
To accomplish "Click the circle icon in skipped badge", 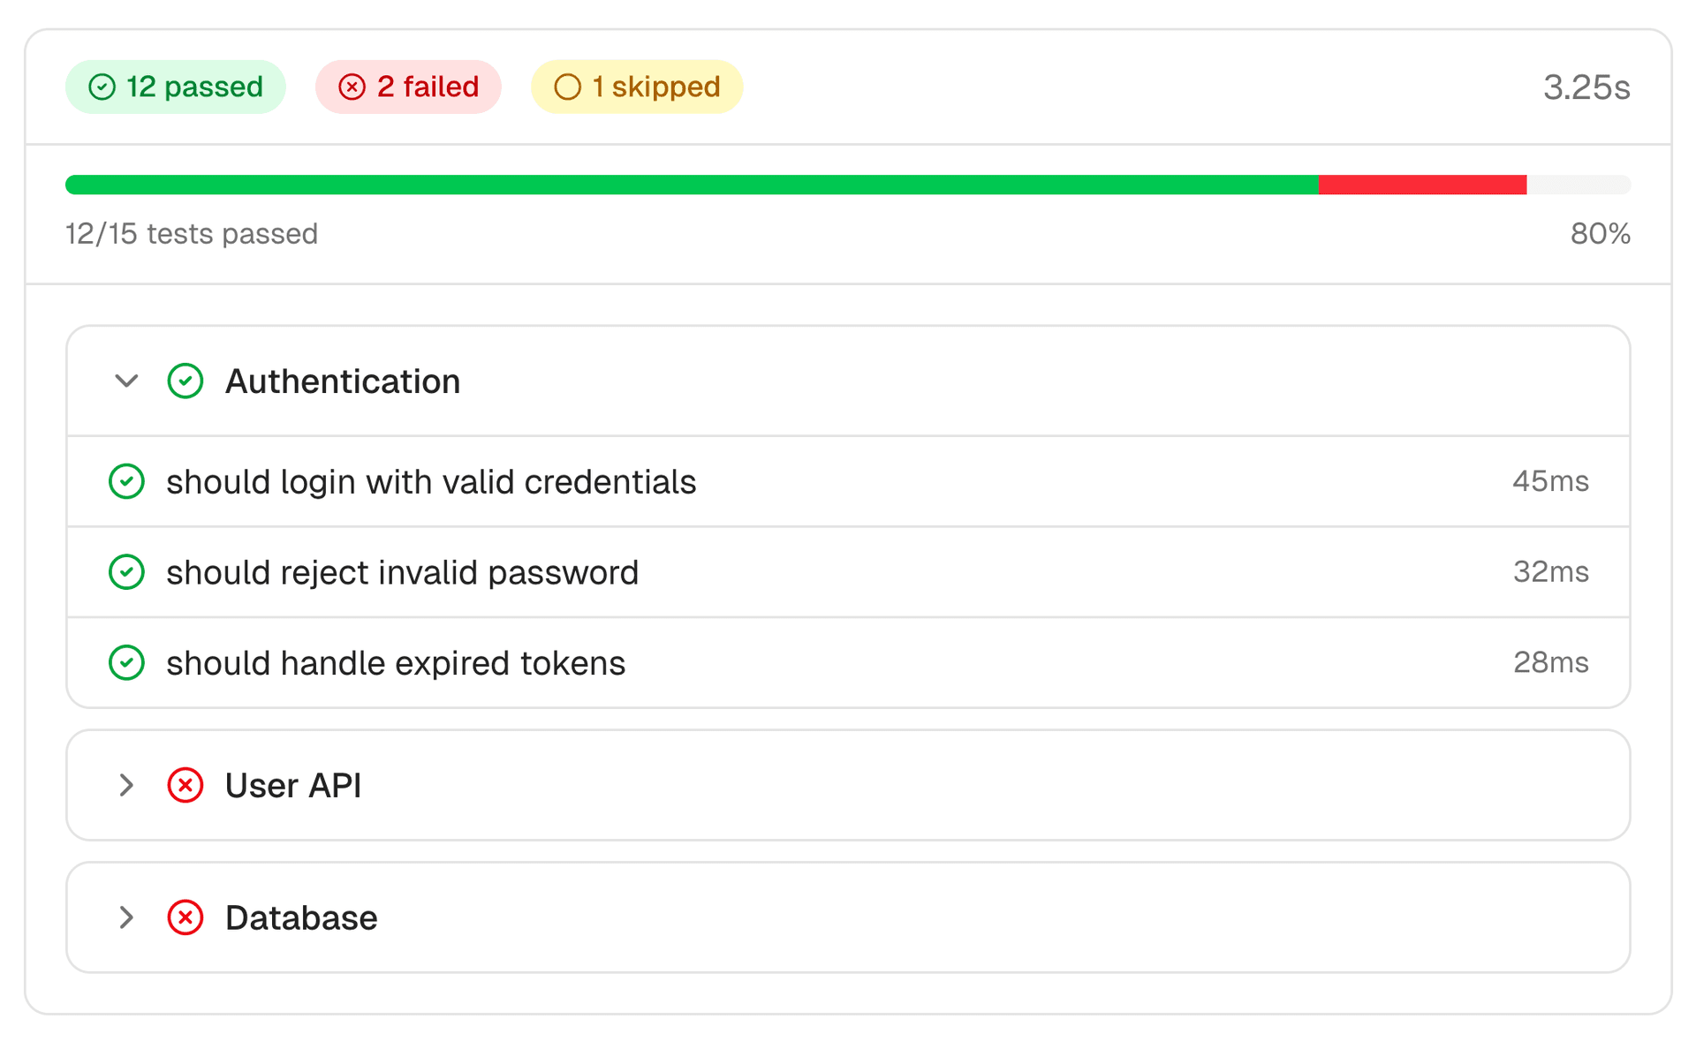I will 567,87.
